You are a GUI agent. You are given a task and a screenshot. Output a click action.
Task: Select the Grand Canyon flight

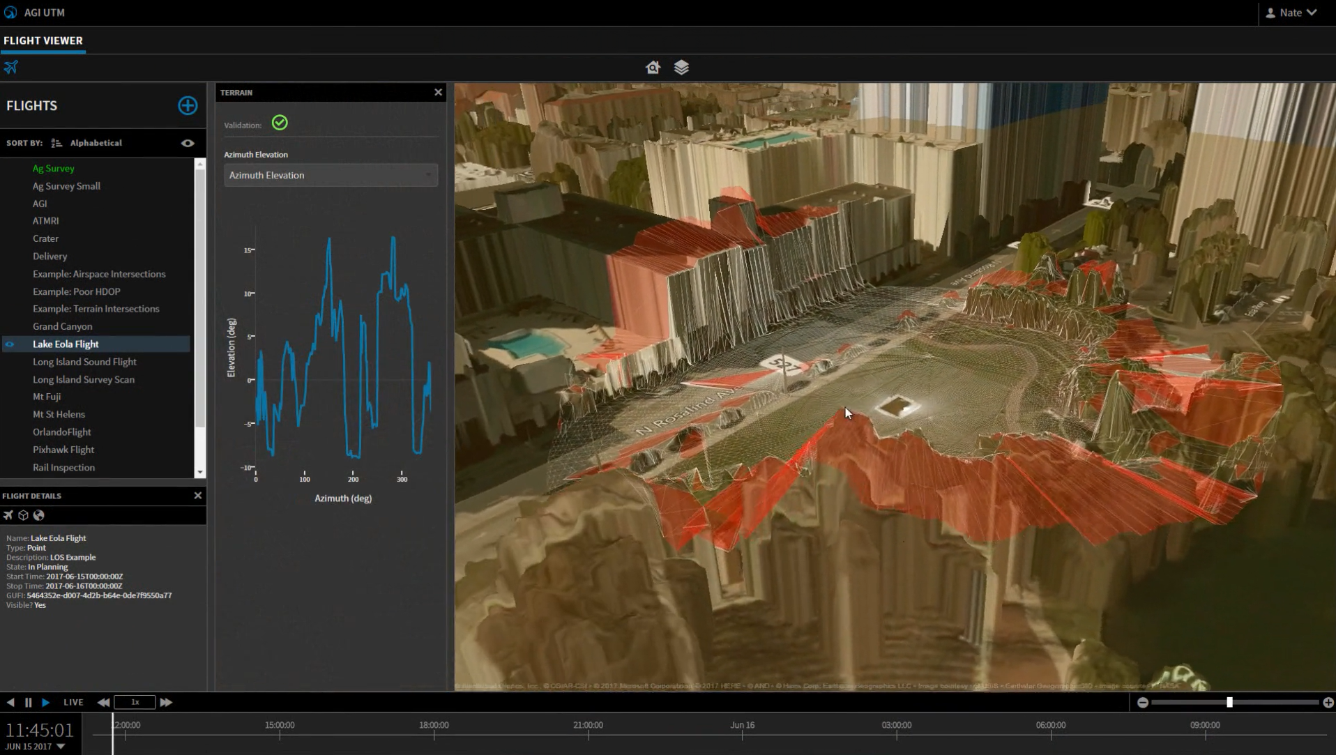62,326
